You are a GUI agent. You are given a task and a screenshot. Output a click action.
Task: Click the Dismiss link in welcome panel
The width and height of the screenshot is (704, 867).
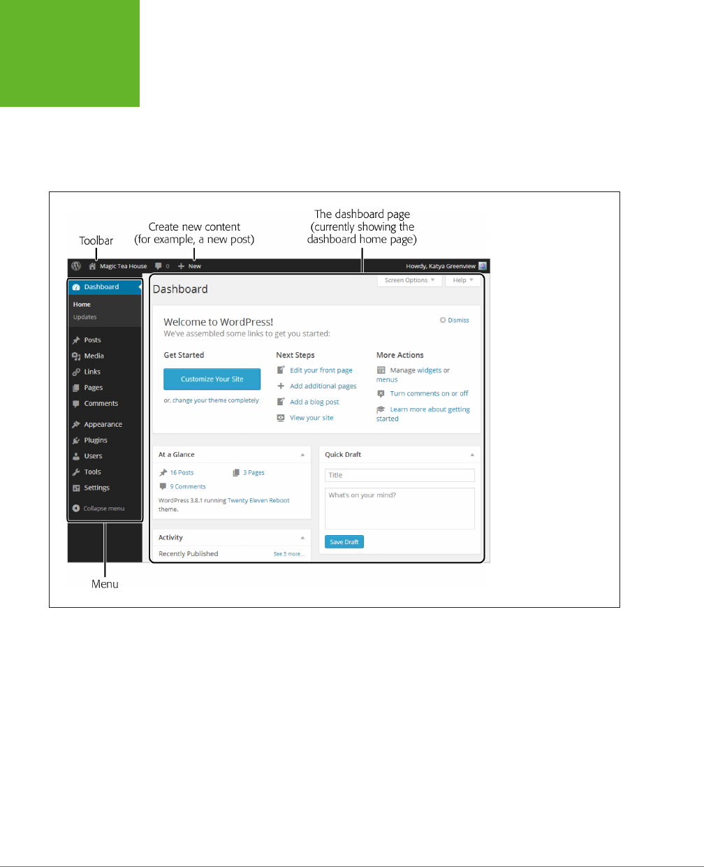(x=458, y=320)
